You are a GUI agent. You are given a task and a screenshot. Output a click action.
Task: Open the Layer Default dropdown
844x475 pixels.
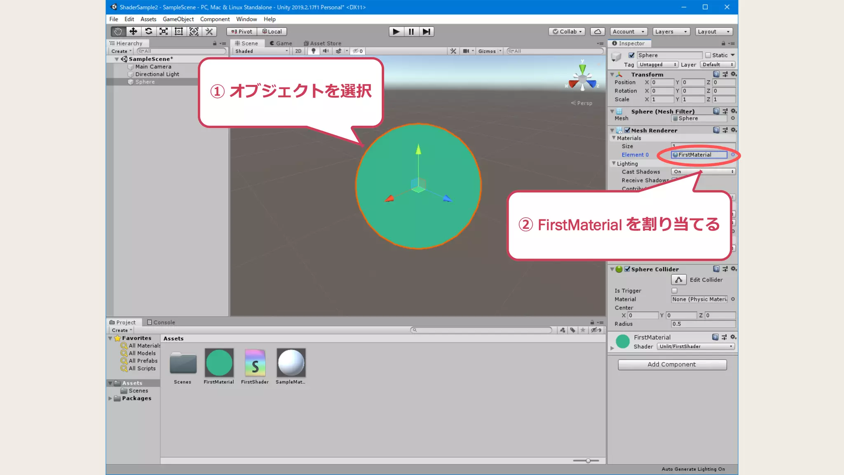[717, 65]
